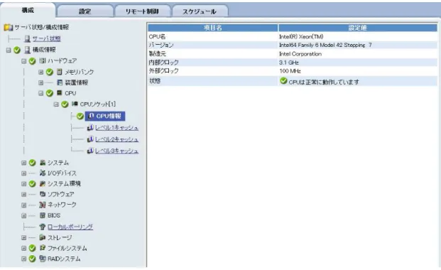Screen dimensions: 441x270
Task: Click the 外部クロック row label
Action: [x=163, y=70]
